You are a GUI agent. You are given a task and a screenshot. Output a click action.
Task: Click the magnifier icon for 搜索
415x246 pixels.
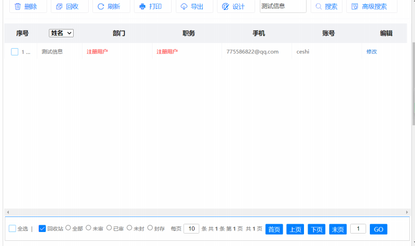click(x=319, y=6)
